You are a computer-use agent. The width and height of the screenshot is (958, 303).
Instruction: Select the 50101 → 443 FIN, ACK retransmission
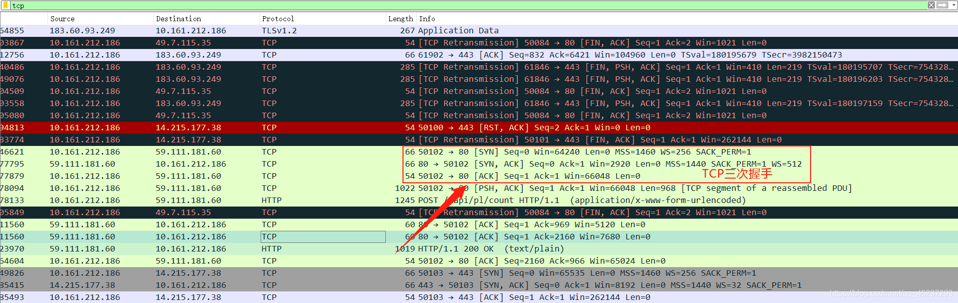tap(479, 139)
